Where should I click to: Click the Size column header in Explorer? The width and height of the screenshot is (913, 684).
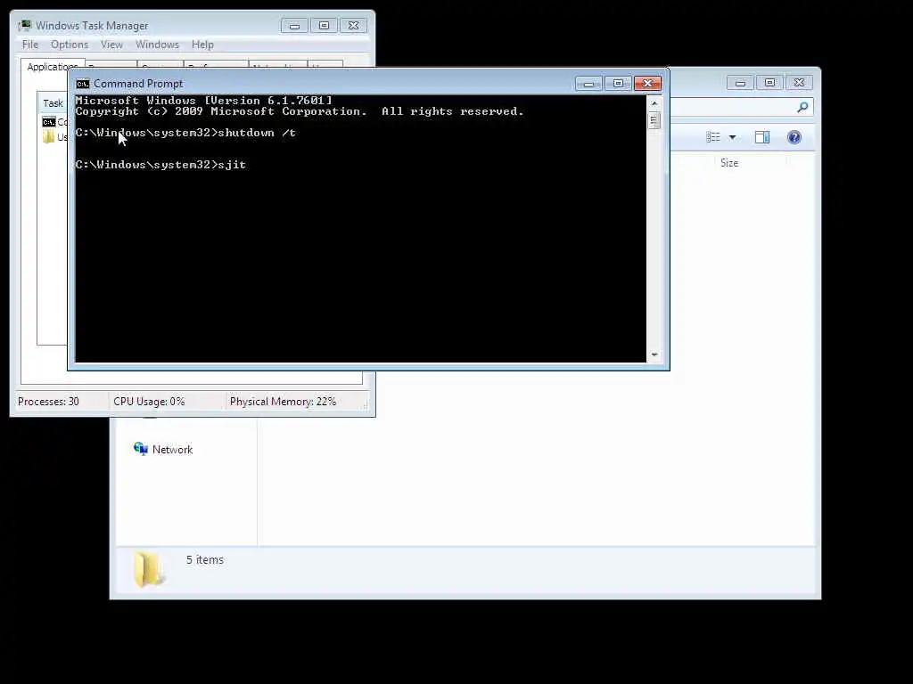pyautogui.click(x=729, y=163)
